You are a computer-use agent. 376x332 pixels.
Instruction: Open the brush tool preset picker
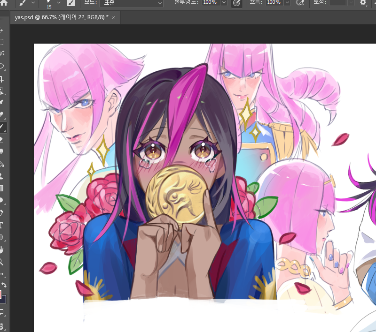(x=23, y=3)
